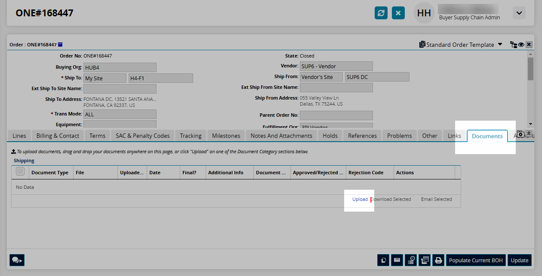Image resolution: width=542 pixels, height=276 pixels.
Task: Open the Notes And Attachments tab
Action: coord(281,136)
